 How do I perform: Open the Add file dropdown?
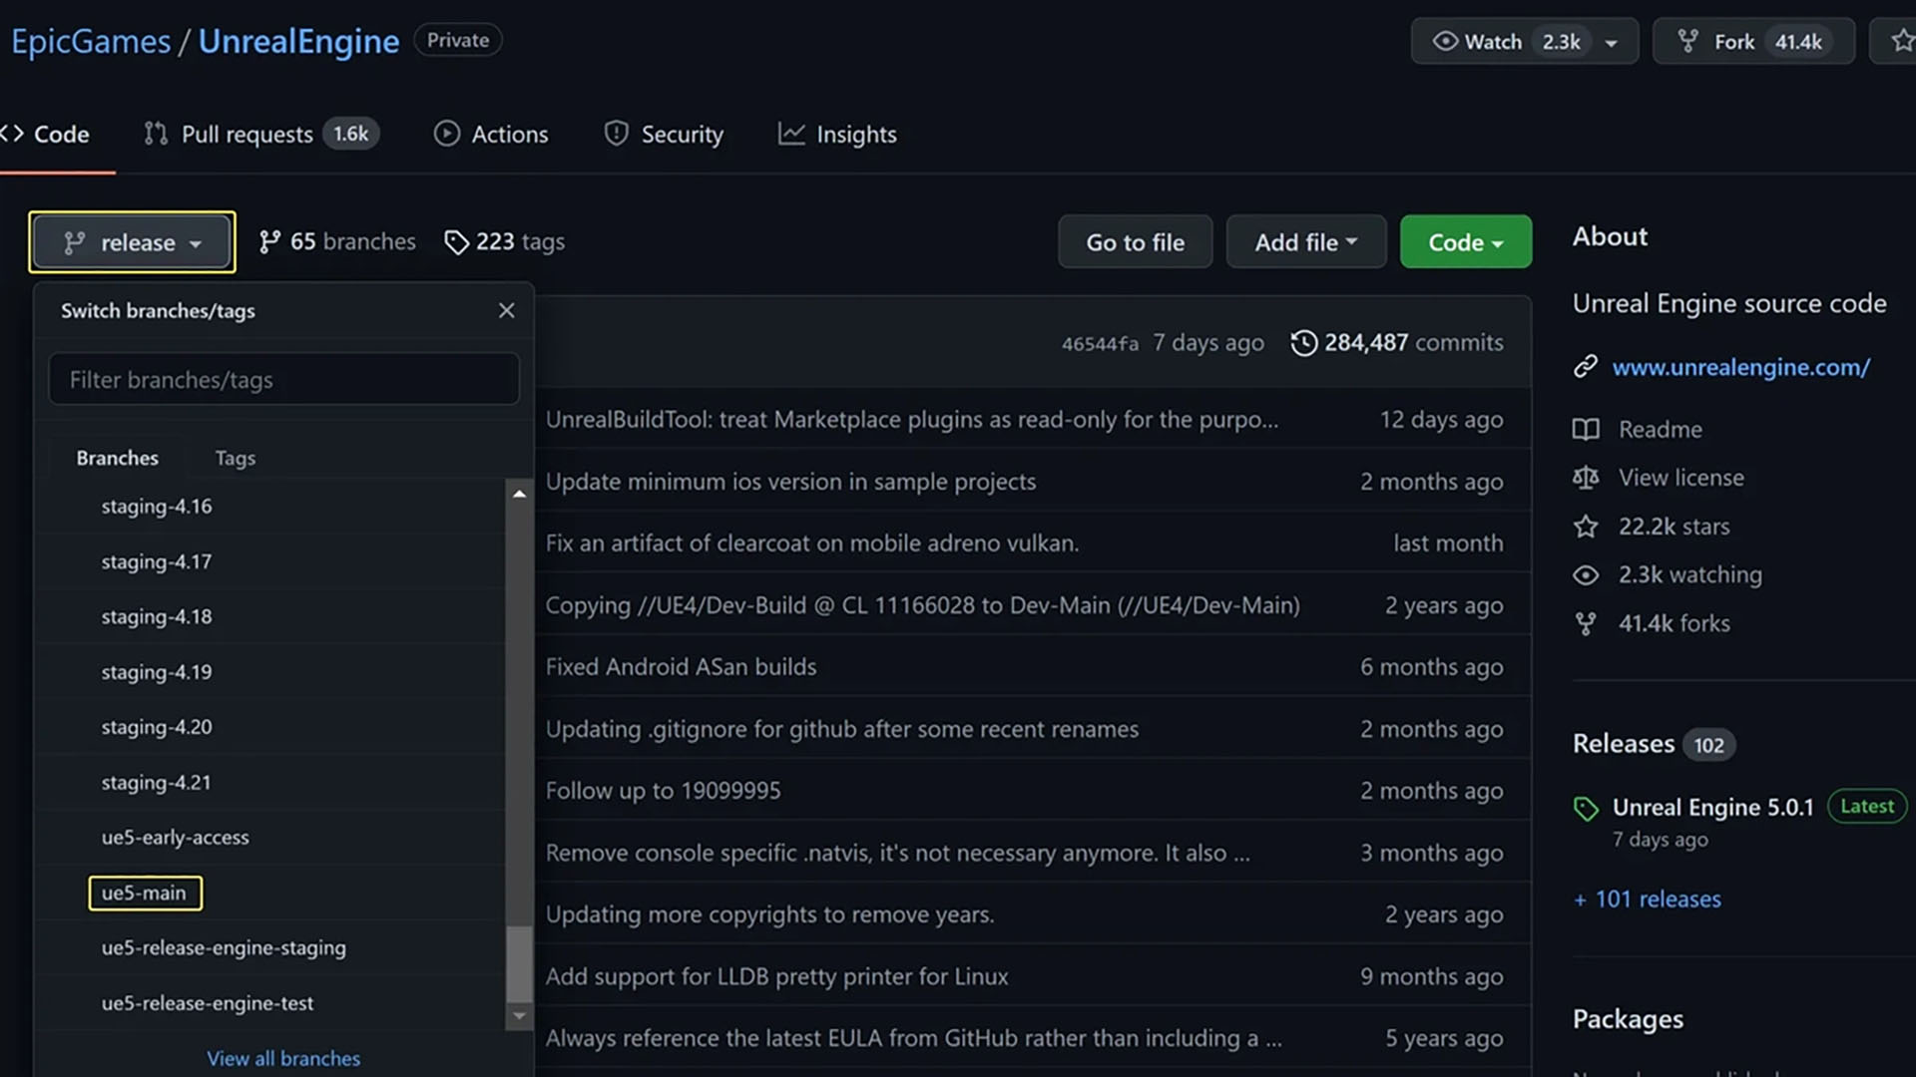coord(1305,242)
